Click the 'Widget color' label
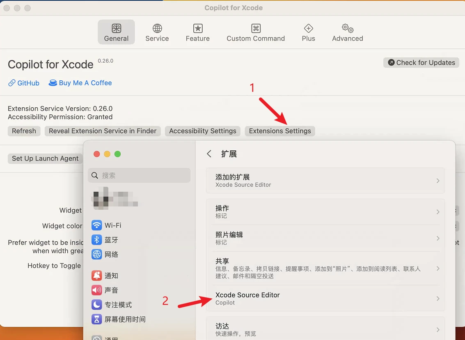This screenshot has width=465, height=340. pos(62,226)
